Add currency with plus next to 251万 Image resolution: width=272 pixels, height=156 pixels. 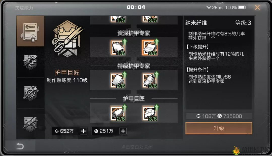click(123, 131)
